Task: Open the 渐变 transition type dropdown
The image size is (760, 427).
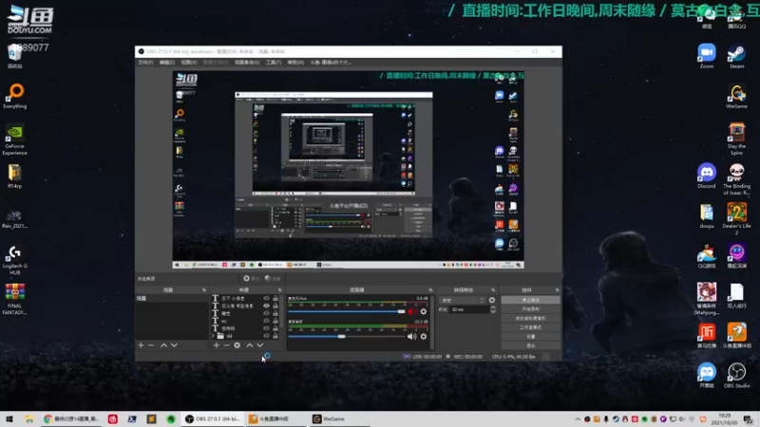Action: tap(462, 300)
